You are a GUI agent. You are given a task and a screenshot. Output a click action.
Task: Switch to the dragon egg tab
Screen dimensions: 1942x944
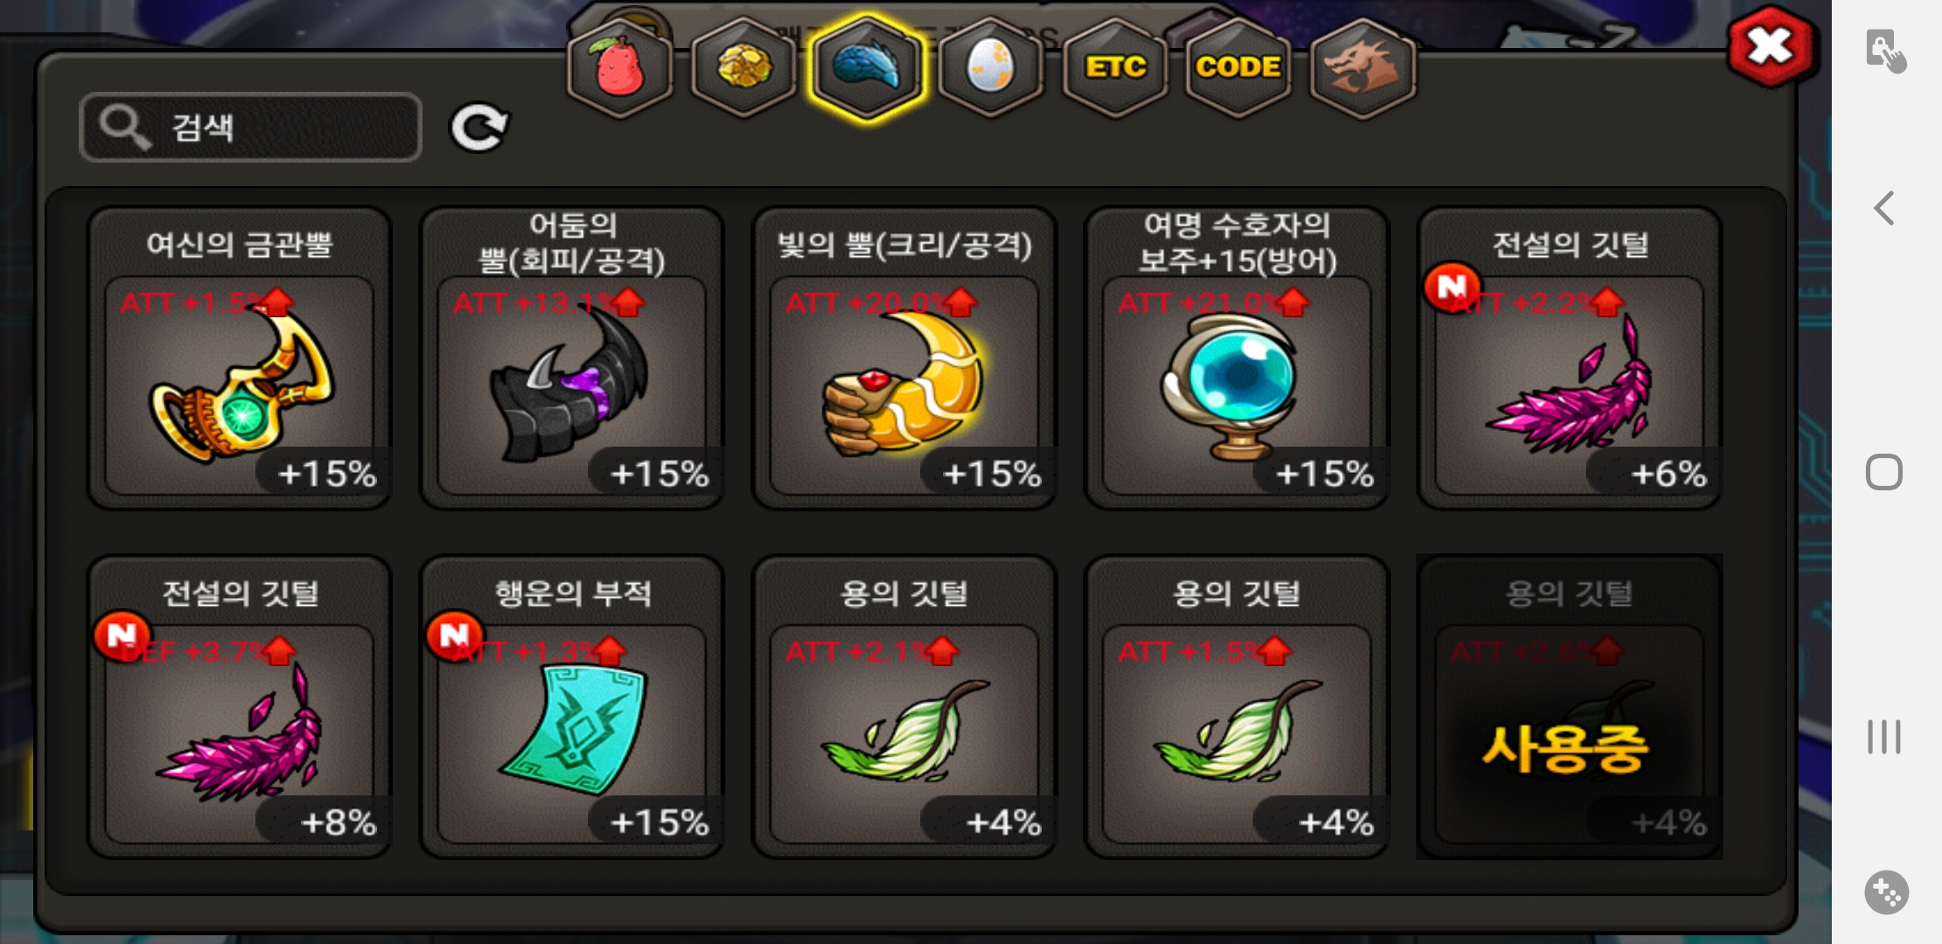point(991,68)
